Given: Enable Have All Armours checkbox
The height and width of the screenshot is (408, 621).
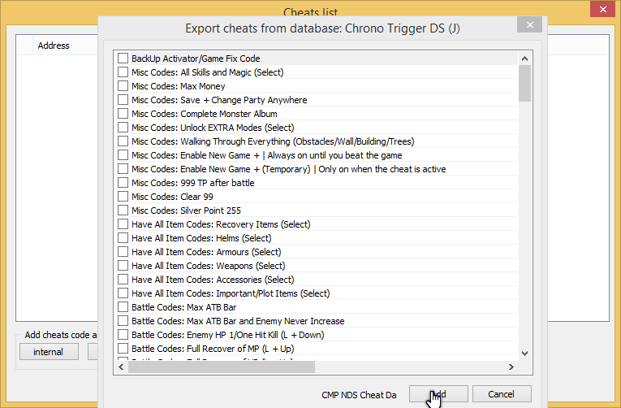Looking at the screenshot, I should (123, 252).
